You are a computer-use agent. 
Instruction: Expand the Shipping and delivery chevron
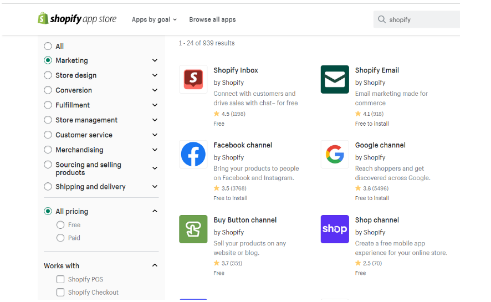coord(155,187)
